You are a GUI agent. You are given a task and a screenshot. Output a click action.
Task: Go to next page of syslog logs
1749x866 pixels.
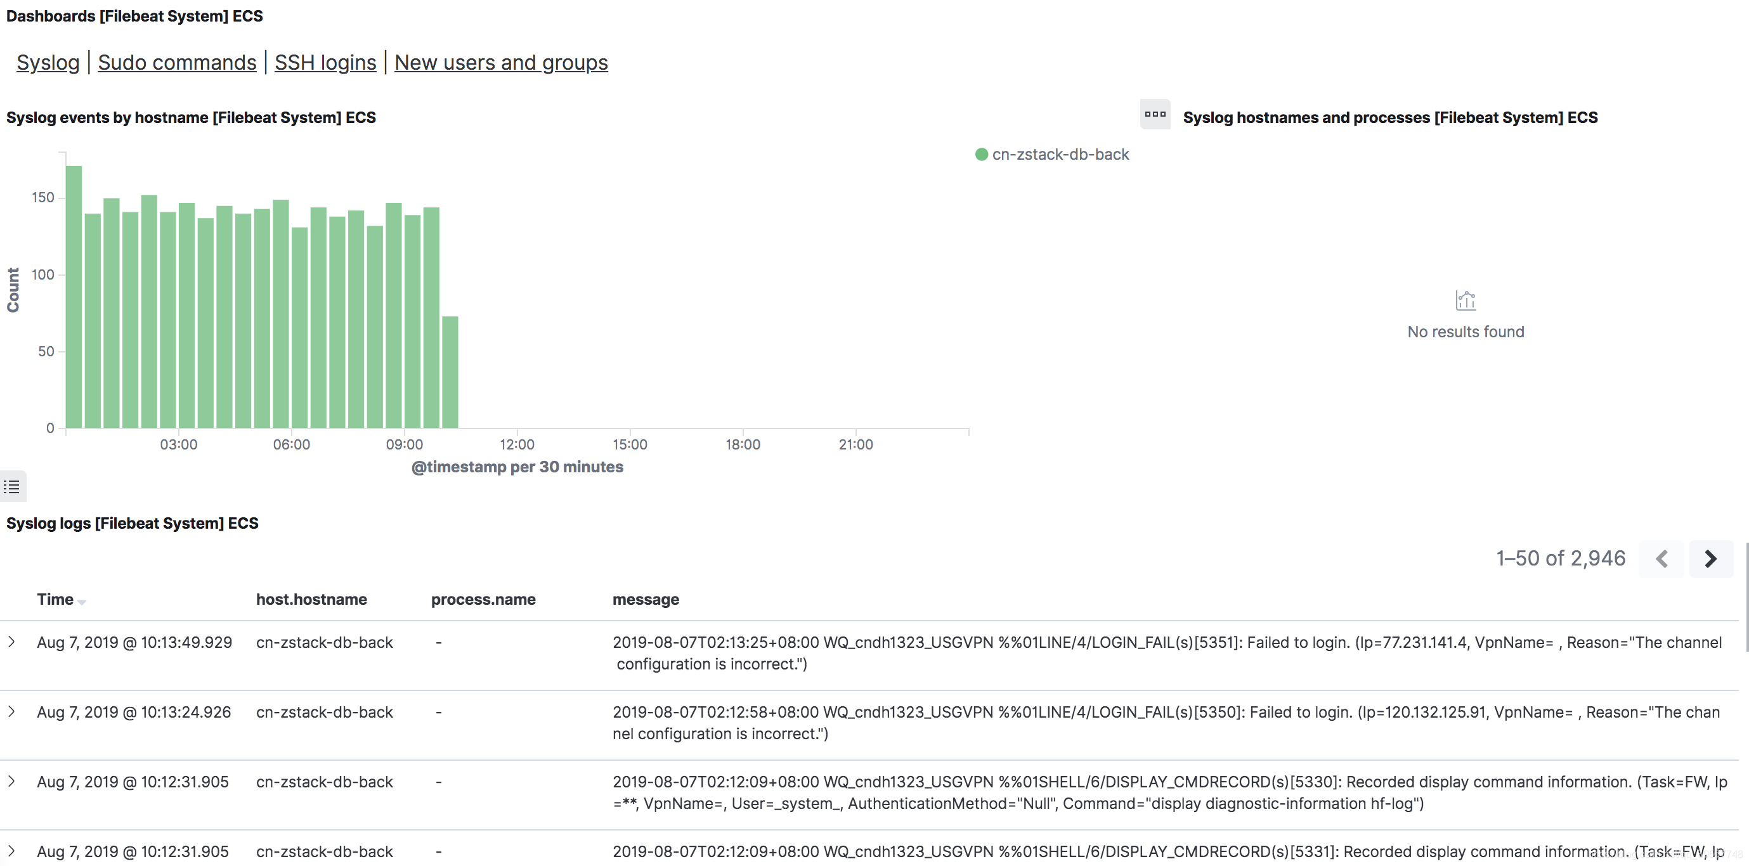[1711, 559]
